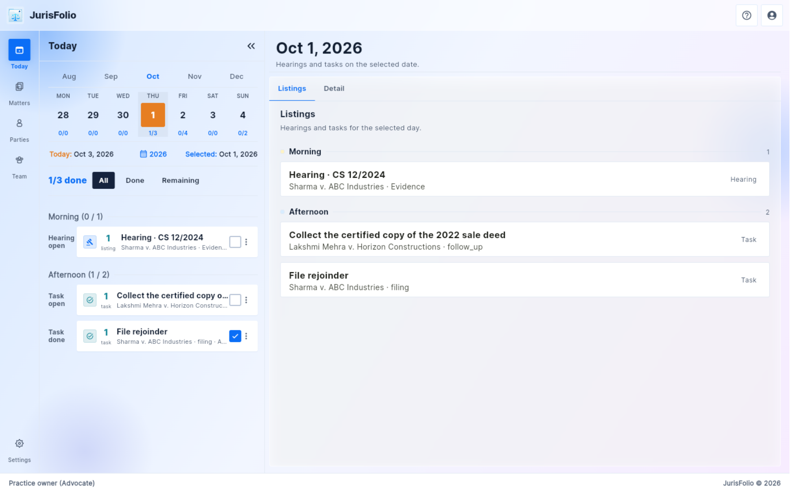Open Matters from the sidebar
The image size is (799, 489).
19,94
